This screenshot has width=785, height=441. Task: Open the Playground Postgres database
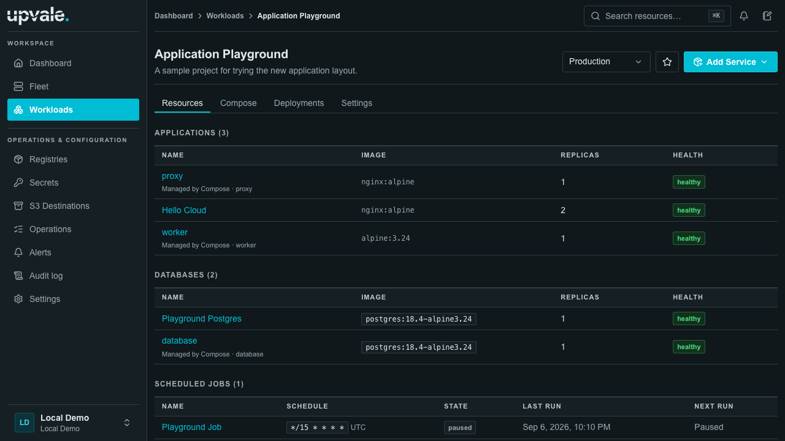[x=202, y=318]
